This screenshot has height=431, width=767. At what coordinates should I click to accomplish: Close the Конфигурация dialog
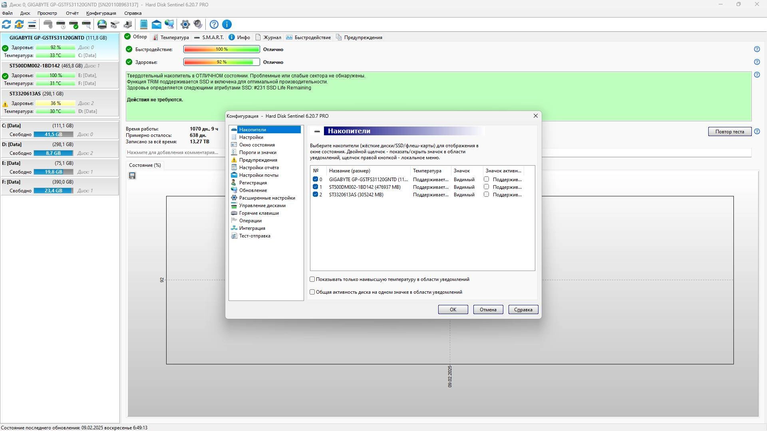tap(535, 116)
